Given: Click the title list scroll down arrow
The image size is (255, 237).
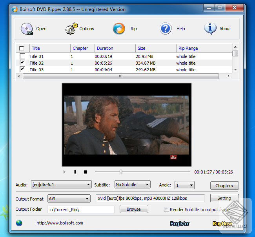Looking at the screenshot, I should pos(235,69).
